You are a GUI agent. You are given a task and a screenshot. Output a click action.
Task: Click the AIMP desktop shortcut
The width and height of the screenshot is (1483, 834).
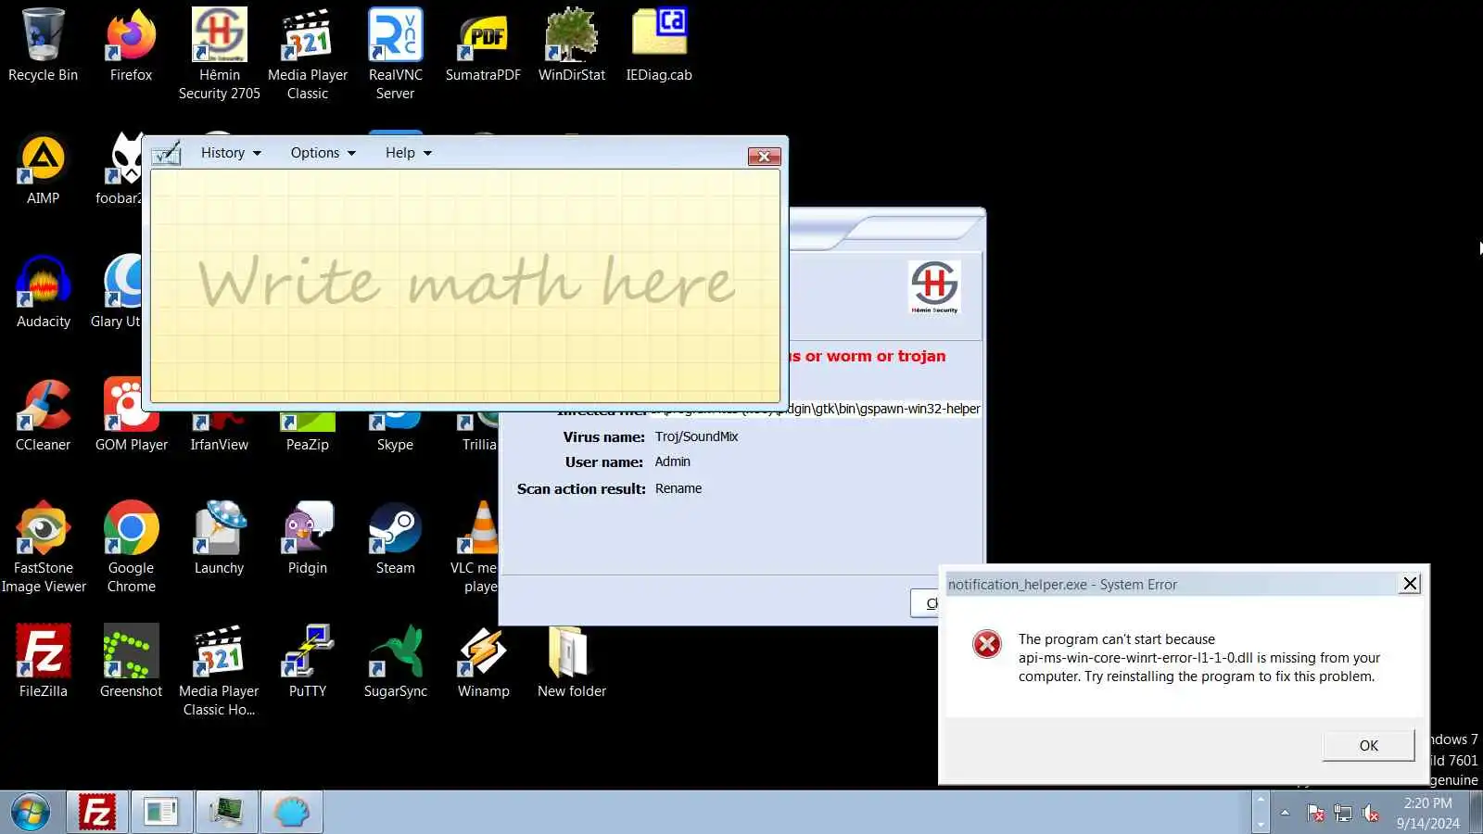click(43, 169)
